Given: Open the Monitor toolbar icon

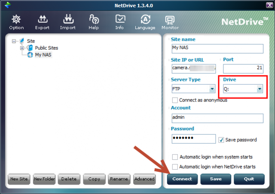Looking at the screenshot, I should [x=170, y=20].
